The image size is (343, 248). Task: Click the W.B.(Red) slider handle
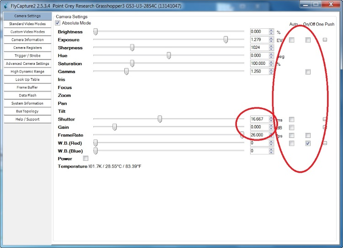(96, 143)
